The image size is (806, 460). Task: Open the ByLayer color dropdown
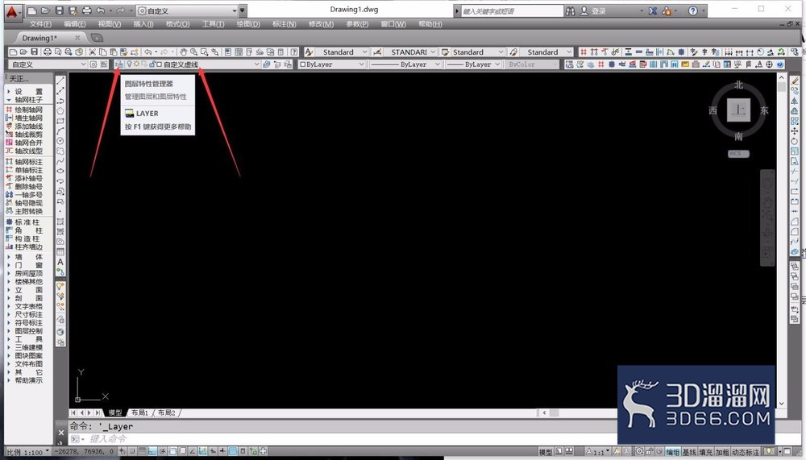pos(361,64)
